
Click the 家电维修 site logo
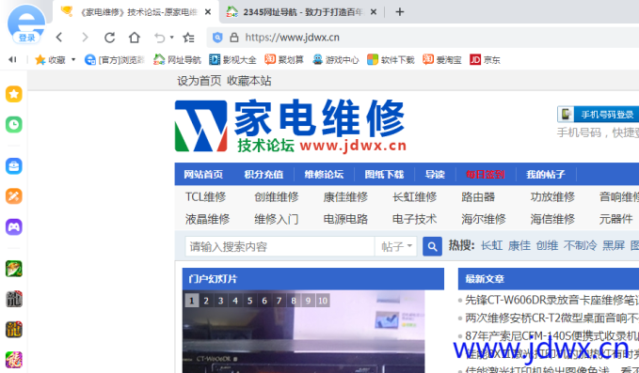(291, 126)
